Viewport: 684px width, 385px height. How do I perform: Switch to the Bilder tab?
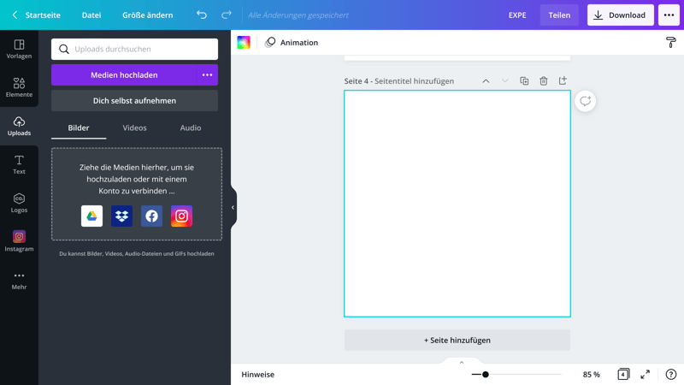coord(79,127)
